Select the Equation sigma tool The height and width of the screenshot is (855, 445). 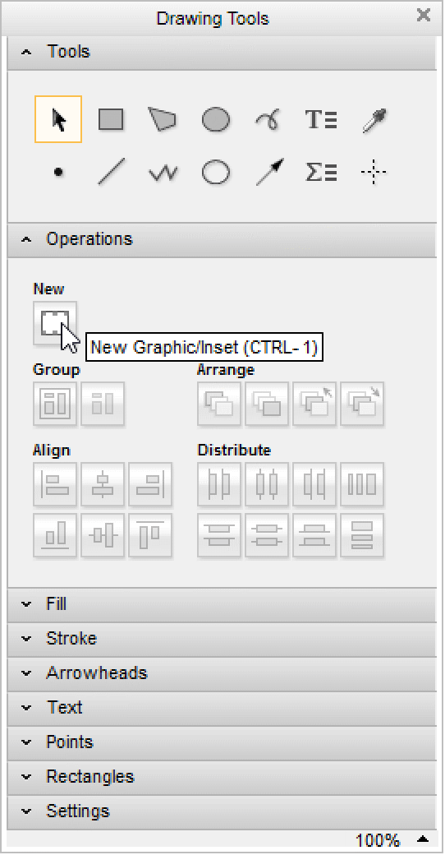[321, 173]
